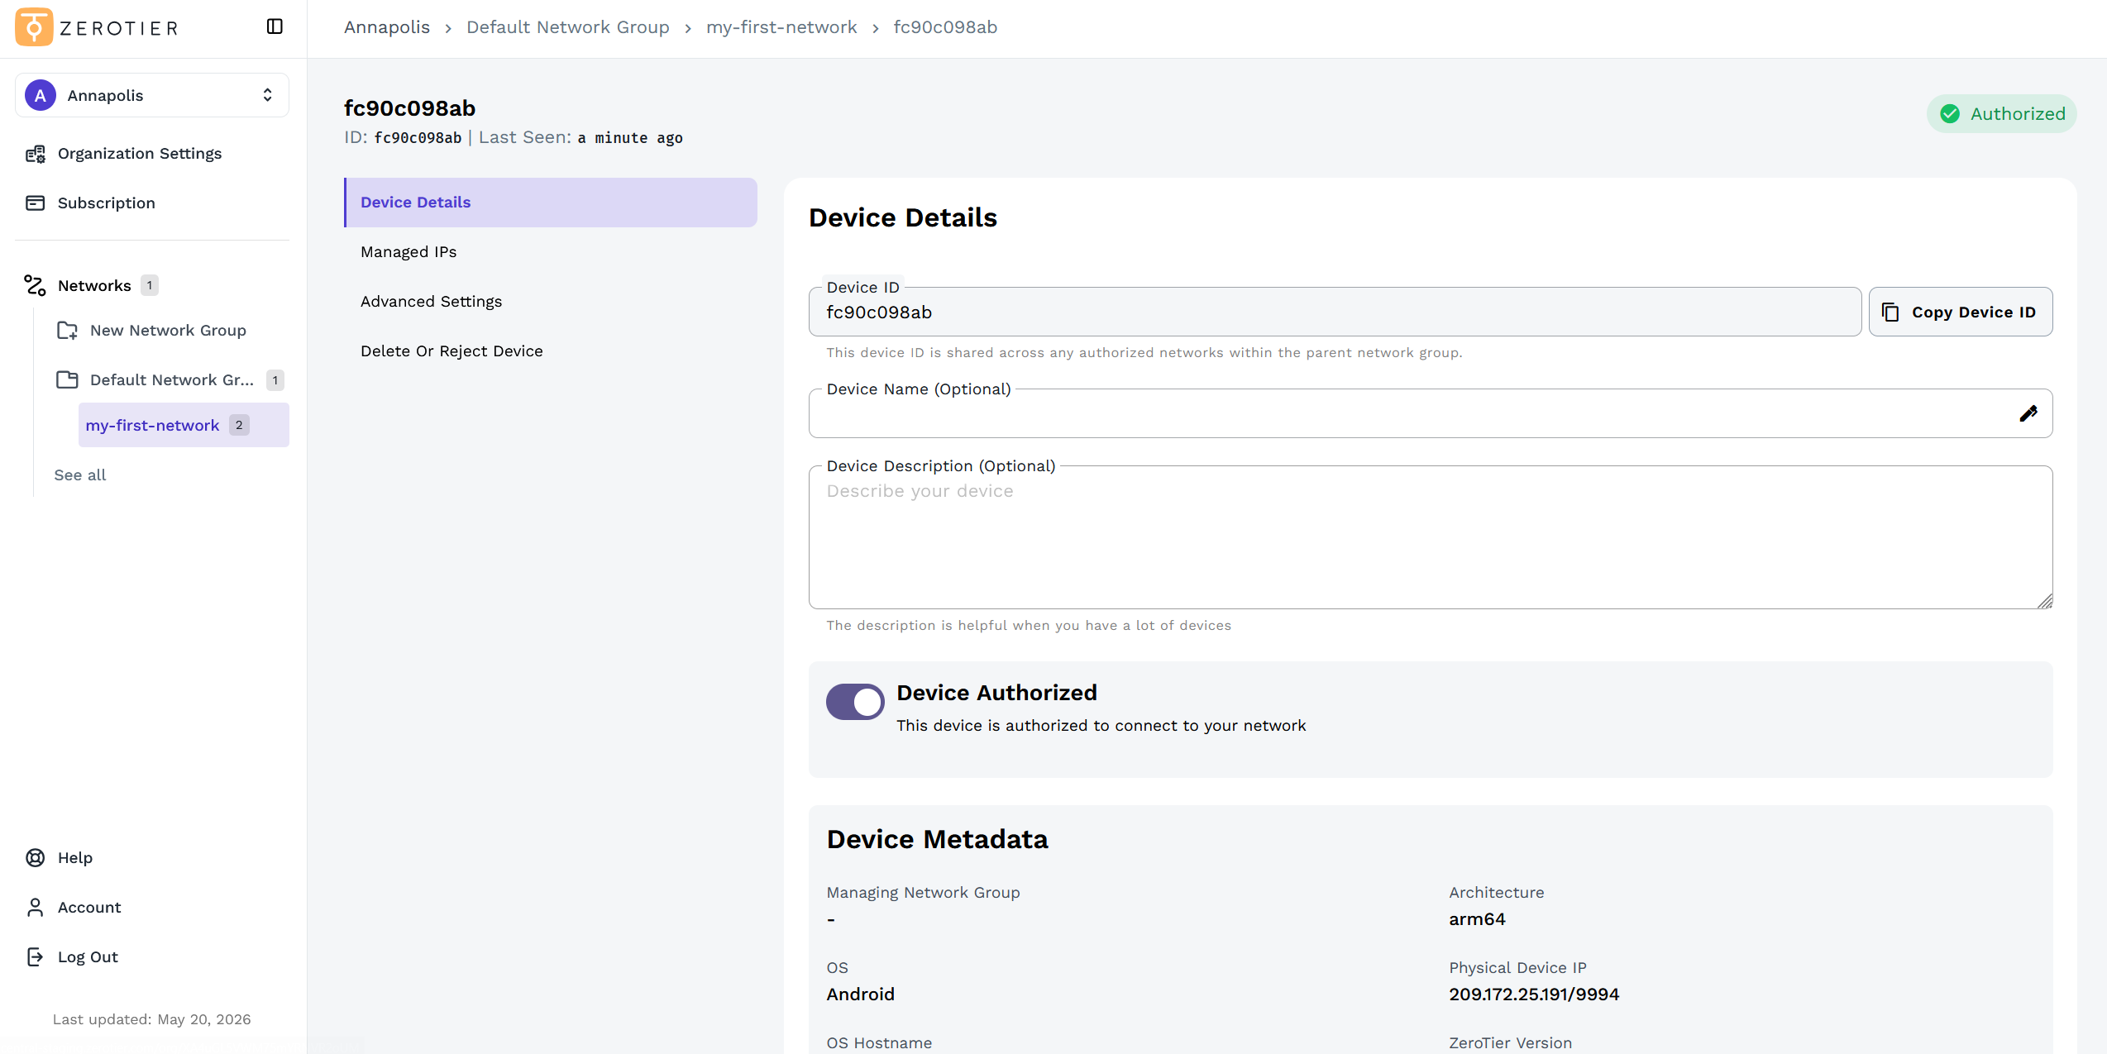Select my-first-network in the sidebar
The width and height of the screenshot is (2107, 1054).
point(184,426)
